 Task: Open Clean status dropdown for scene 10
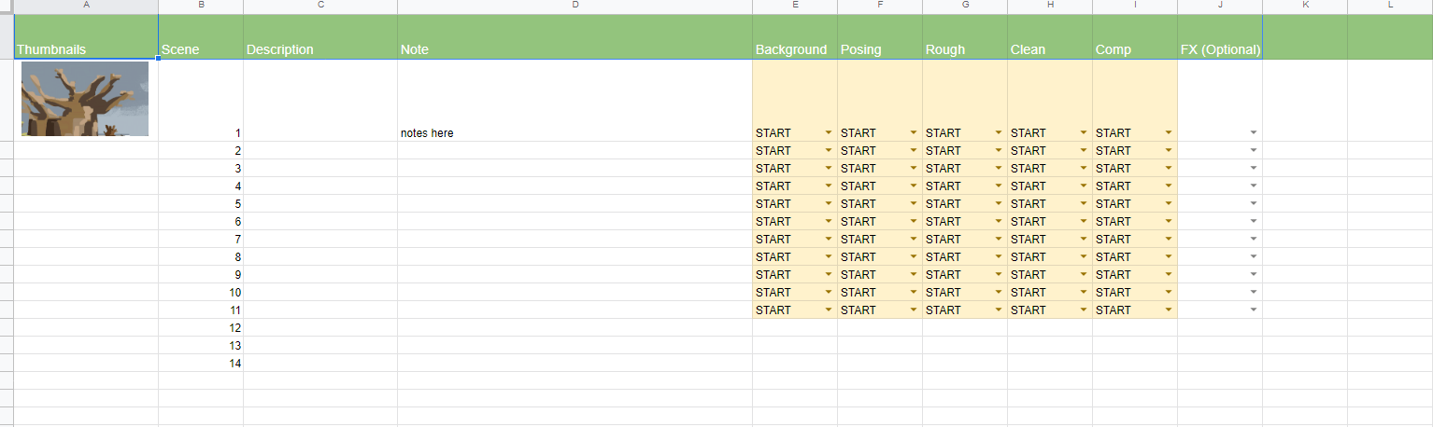pos(1083,293)
